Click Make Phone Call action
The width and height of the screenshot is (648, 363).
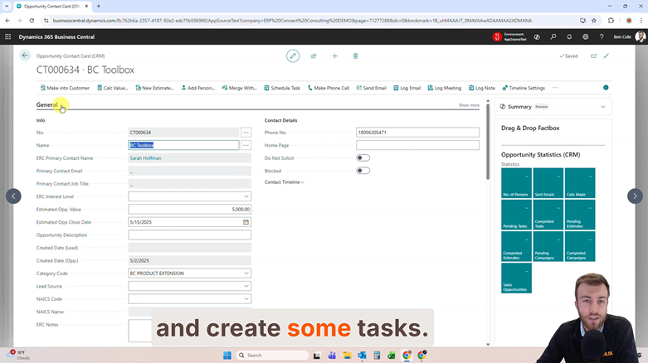click(329, 88)
